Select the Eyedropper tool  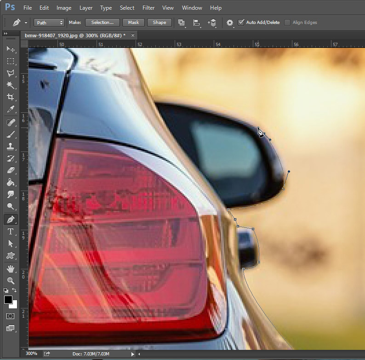click(x=10, y=109)
